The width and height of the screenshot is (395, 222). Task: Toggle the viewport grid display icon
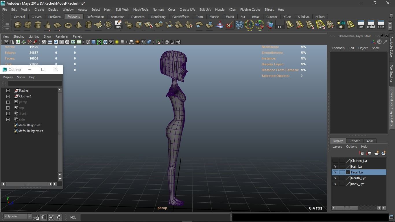tap(44, 42)
